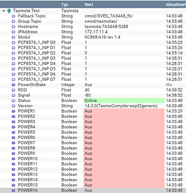
Task: Select the Modul row label
Action: tap(24, 37)
